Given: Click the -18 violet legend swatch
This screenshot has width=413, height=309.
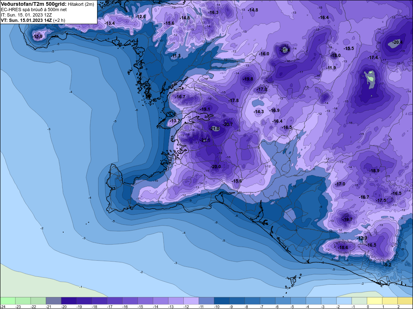Looking at the screenshot, I should tap(99, 301).
